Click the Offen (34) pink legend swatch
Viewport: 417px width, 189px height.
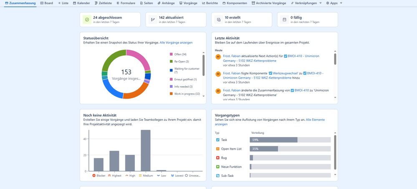(171, 54)
